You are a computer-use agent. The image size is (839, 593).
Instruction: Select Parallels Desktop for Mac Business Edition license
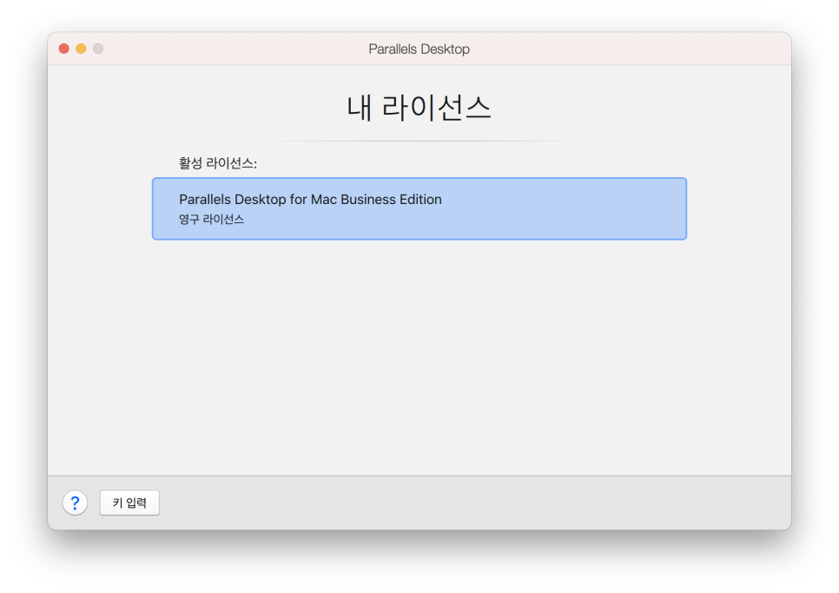click(x=419, y=208)
